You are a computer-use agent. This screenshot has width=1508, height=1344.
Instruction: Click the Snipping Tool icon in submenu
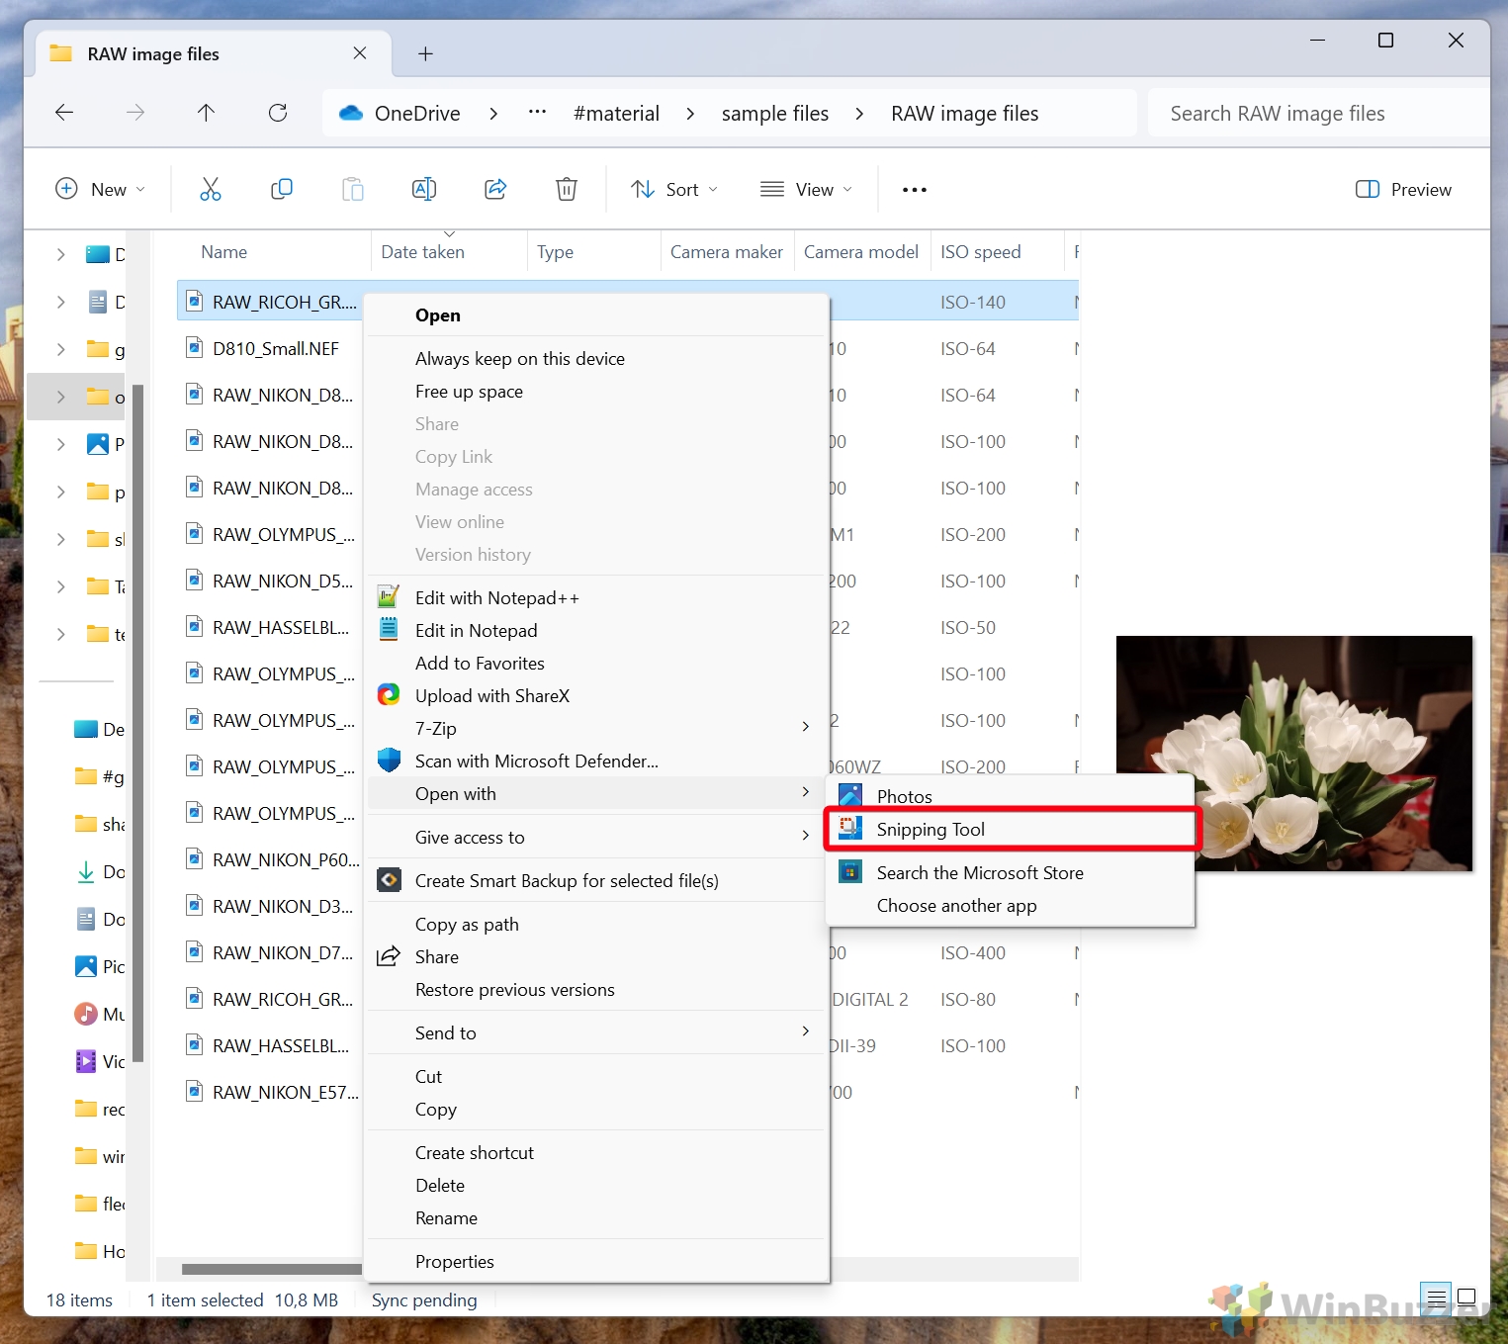(850, 828)
